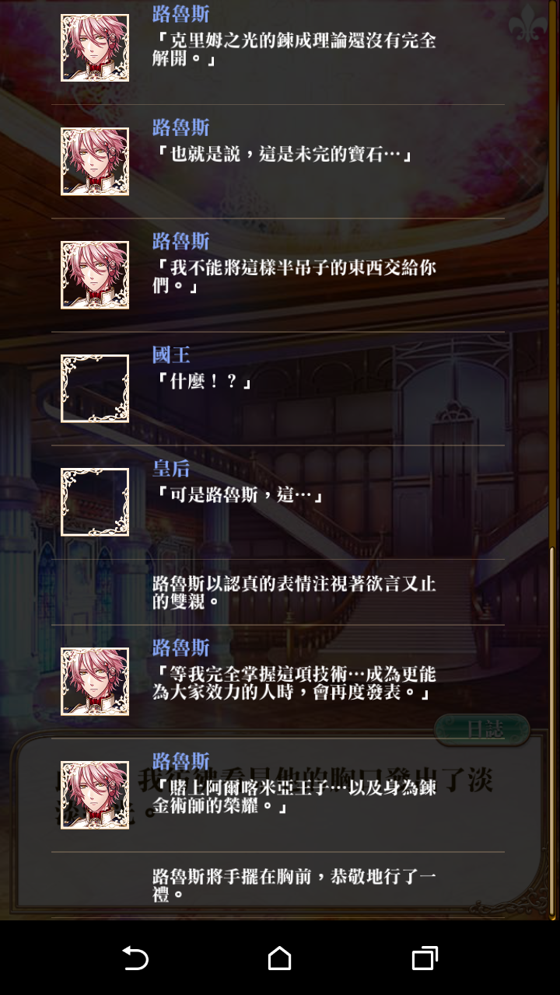Click the empty avatar frame for 國王

click(x=95, y=388)
